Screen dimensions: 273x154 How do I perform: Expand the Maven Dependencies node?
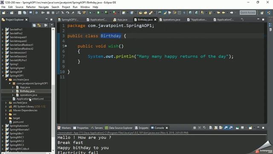[6, 110]
